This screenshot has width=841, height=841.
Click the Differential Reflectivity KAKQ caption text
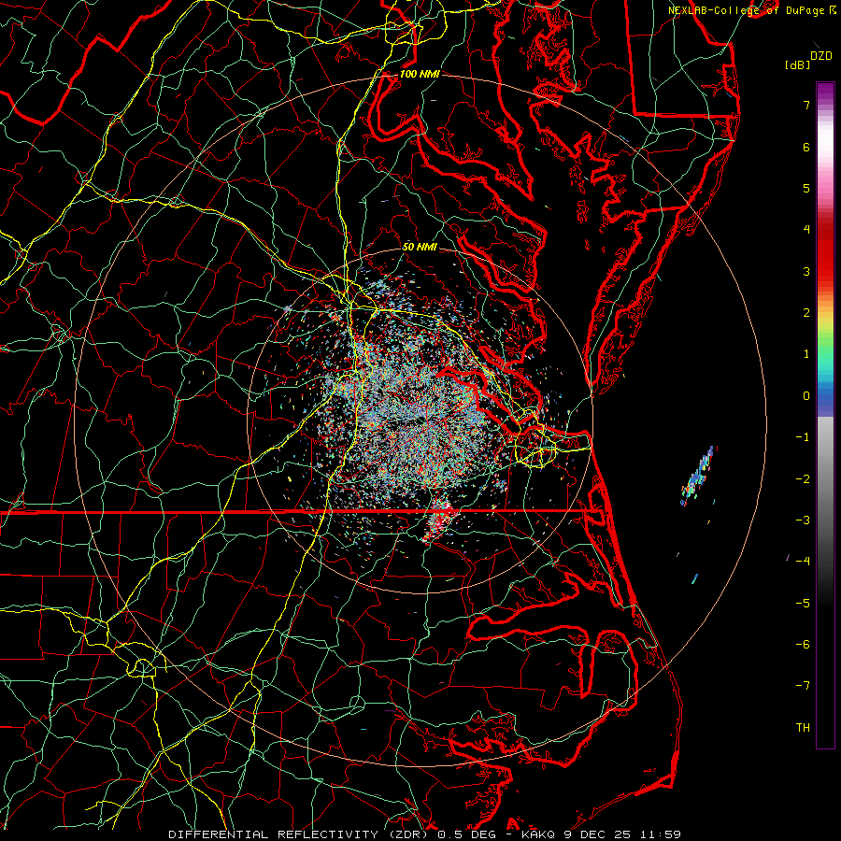pos(425,834)
